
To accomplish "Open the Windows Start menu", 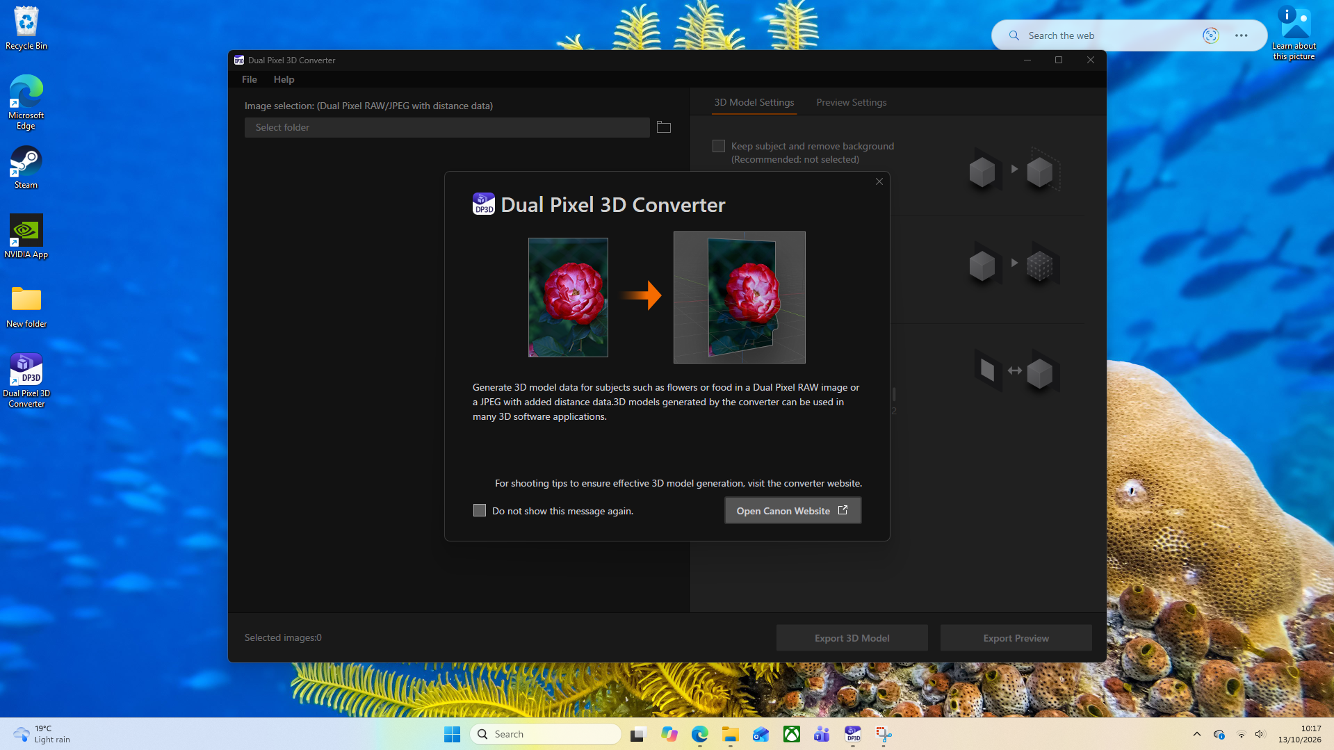I will click(x=452, y=734).
